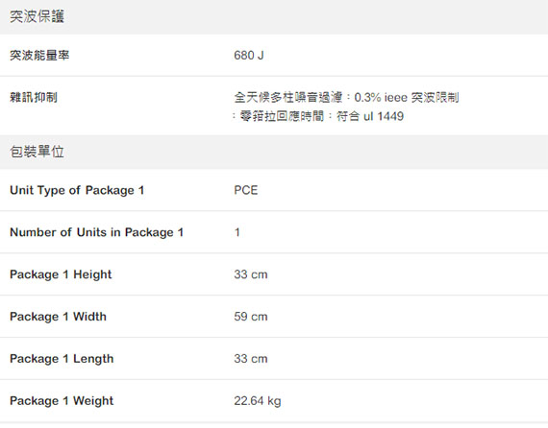Click the 33 cm height value
Image resolution: width=548 pixels, height=428 pixels.
(x=251, y=274)
